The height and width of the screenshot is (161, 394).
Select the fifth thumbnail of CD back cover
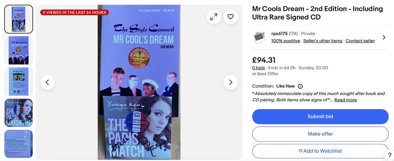click(19, 144)
